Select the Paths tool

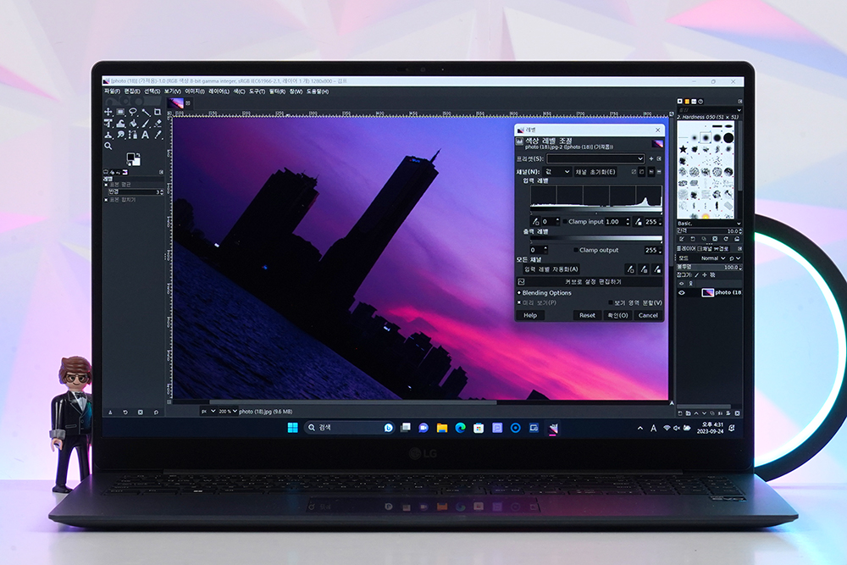[133, 135]
